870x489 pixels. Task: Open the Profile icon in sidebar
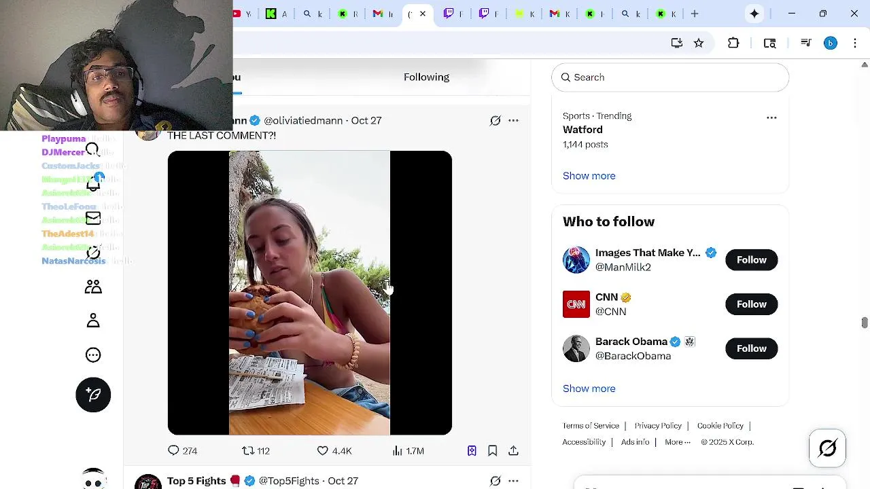click(x=93, y=321)
